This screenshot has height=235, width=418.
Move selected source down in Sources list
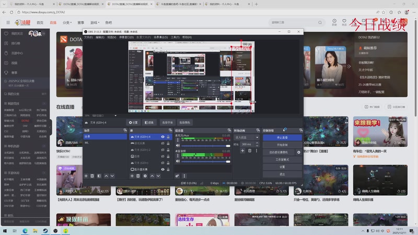pos(158,176)
